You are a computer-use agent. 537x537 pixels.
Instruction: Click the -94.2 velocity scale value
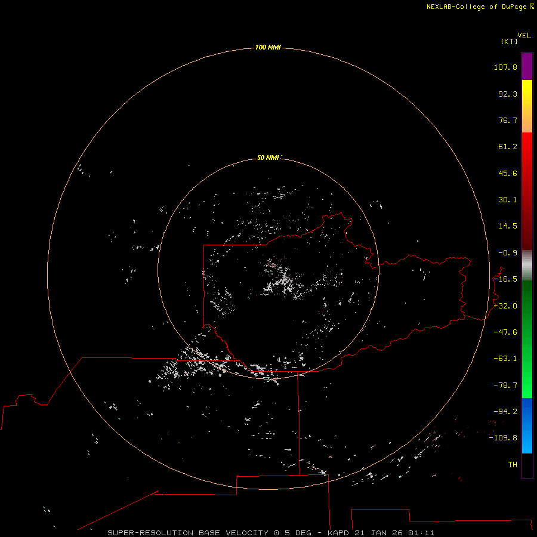click(x=505, y=412)
